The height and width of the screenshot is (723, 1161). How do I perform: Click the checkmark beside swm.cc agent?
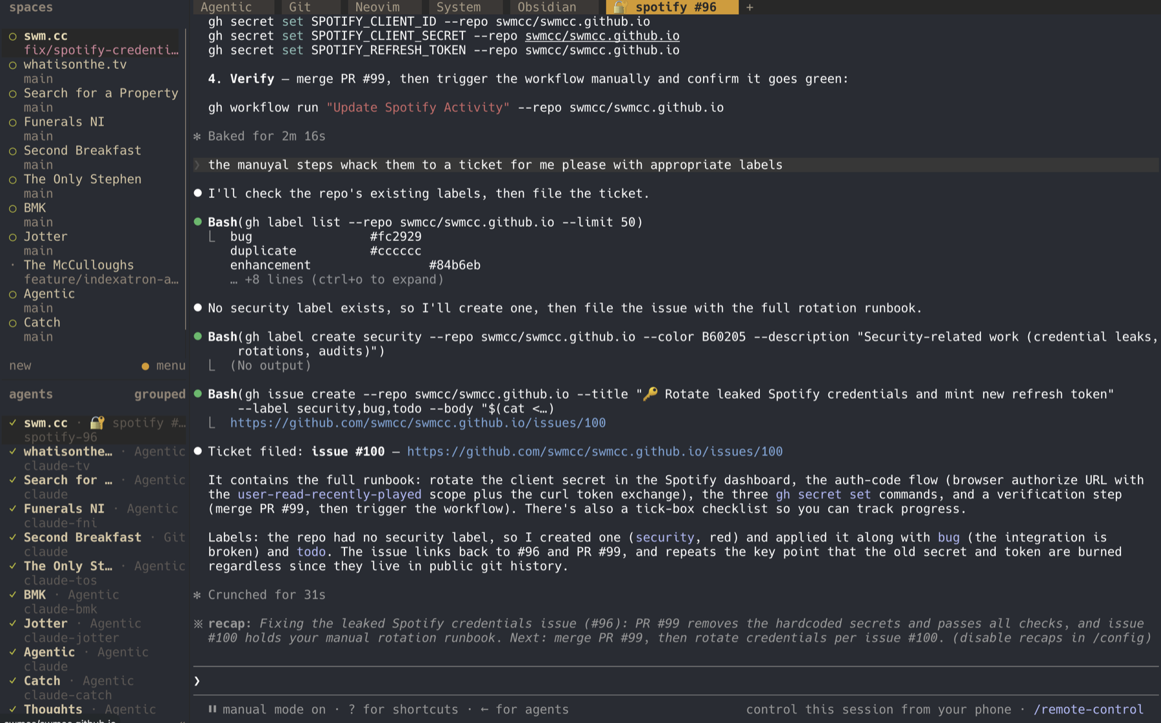[12, 423]
